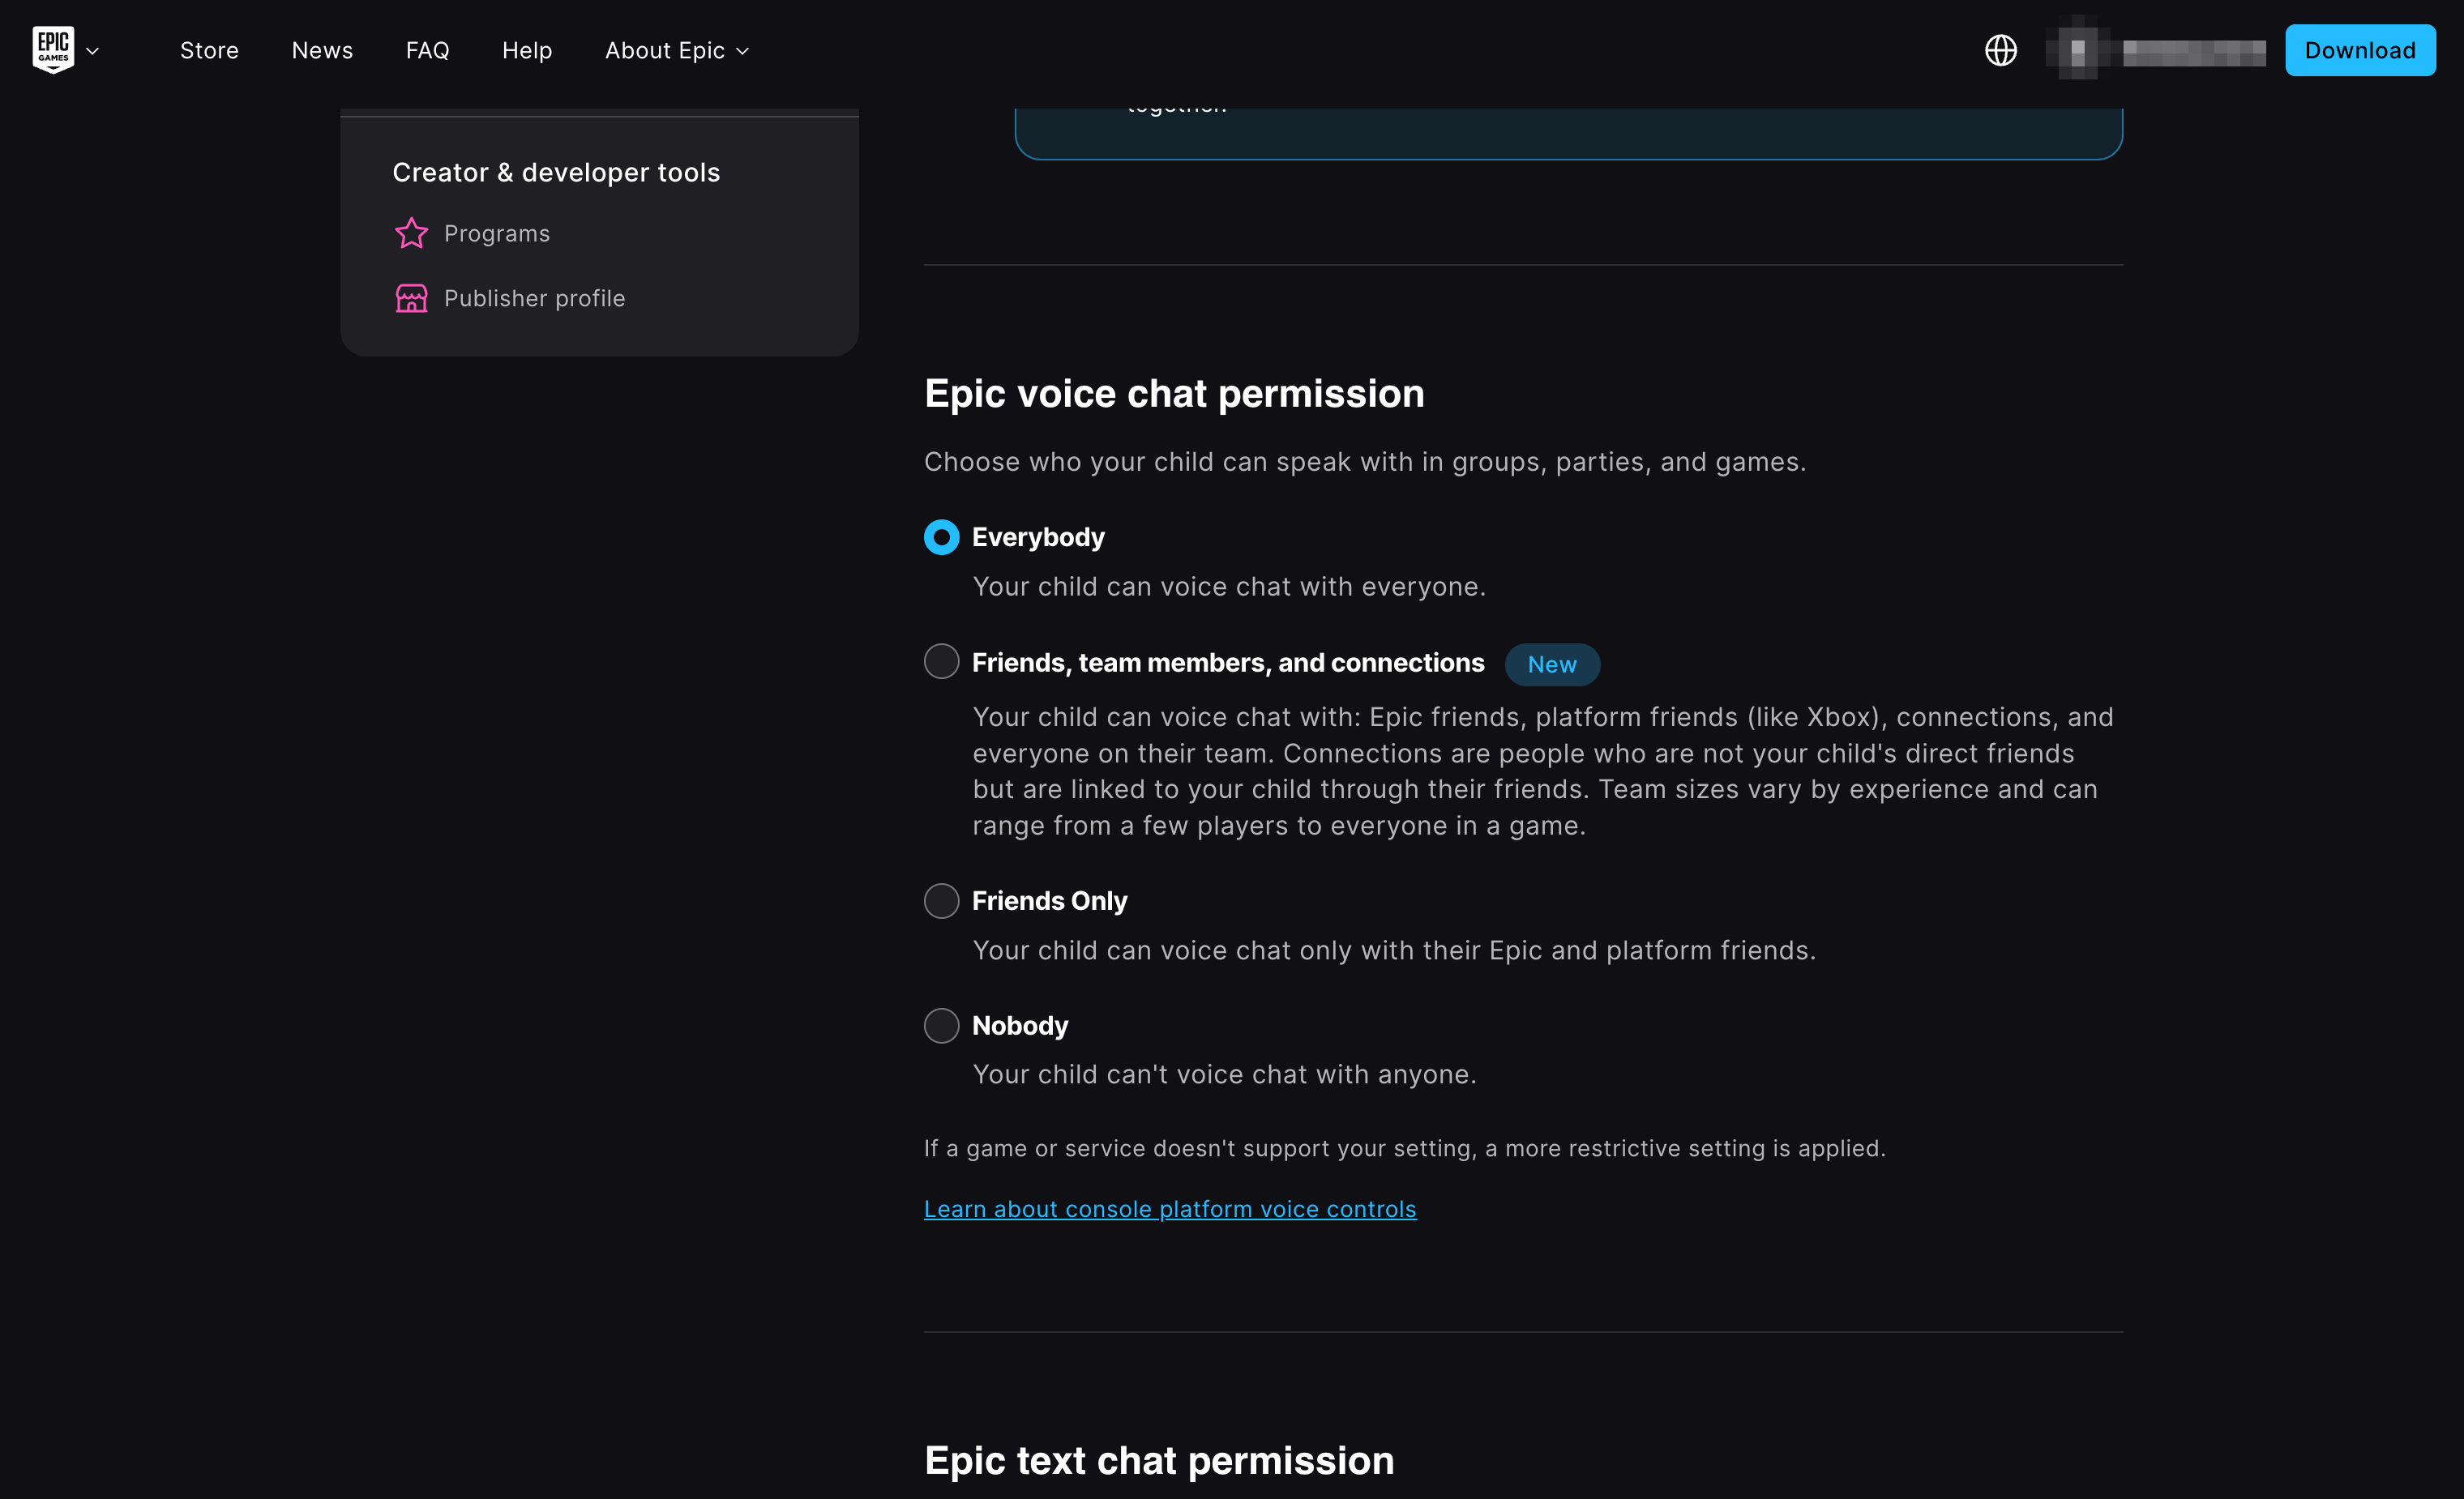The height and width of the screenshot is (1499, 2464).
Task: Click the Programs star icon
Action: pyautogui.click(x=411, y=233)
